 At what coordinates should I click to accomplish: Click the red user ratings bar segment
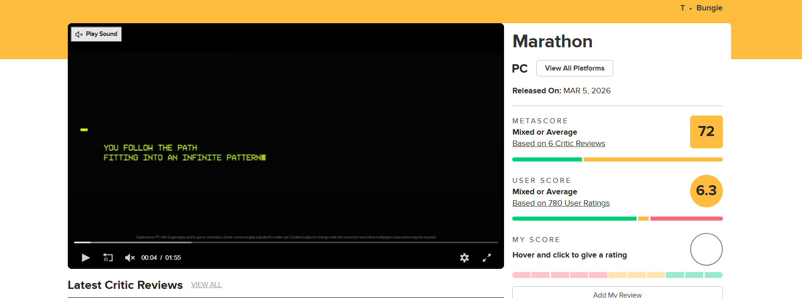click(x=686, y=219)
